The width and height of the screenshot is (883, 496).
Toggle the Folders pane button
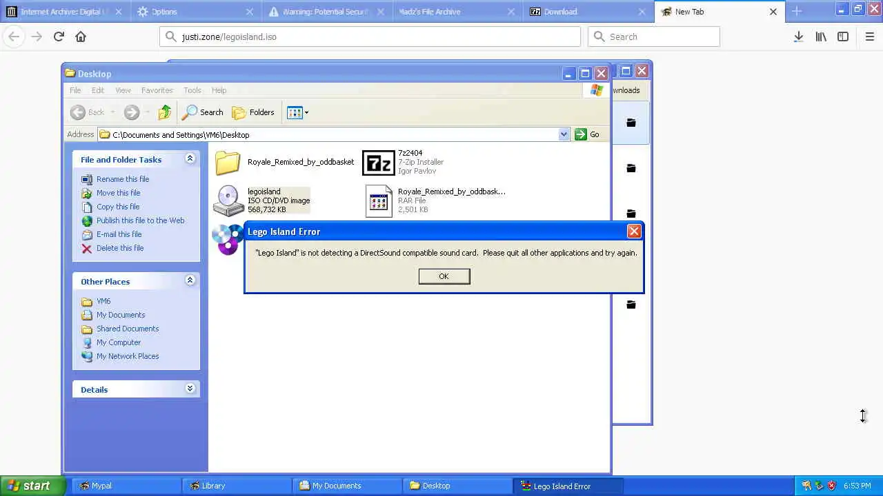pyautogui.click(x=253, y=112)
